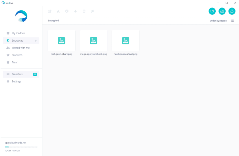Open the Favorites section
This screenshot has width=239, height=156.
click(17, 55)
